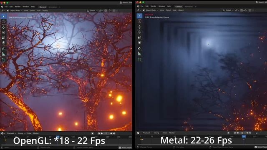Open viewport Object menu in right window
This screenshot has width=267, height=150.
[x=181, y=10]
